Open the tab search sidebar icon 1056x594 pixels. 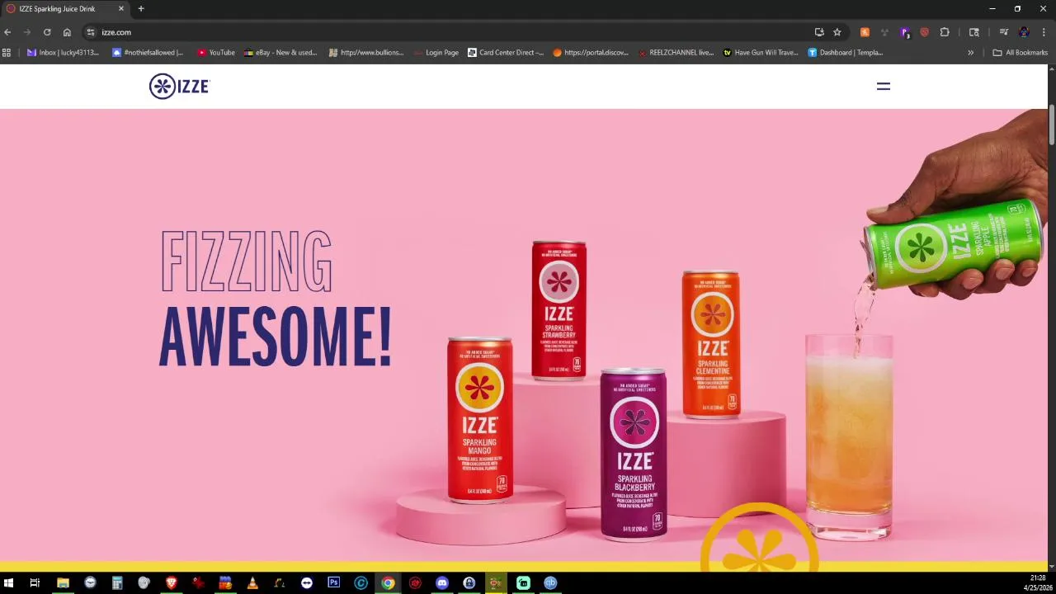974,32
